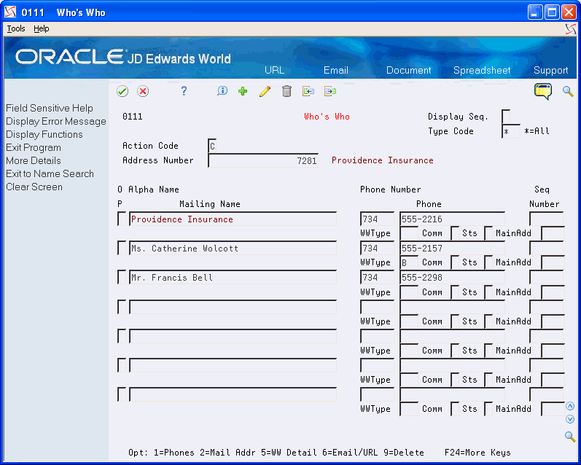Image resolution: width=581 pixels, height=465 pixels.
Task: Click Comm field in Catherine Wolcott row
Action: [x=455, y=262]
